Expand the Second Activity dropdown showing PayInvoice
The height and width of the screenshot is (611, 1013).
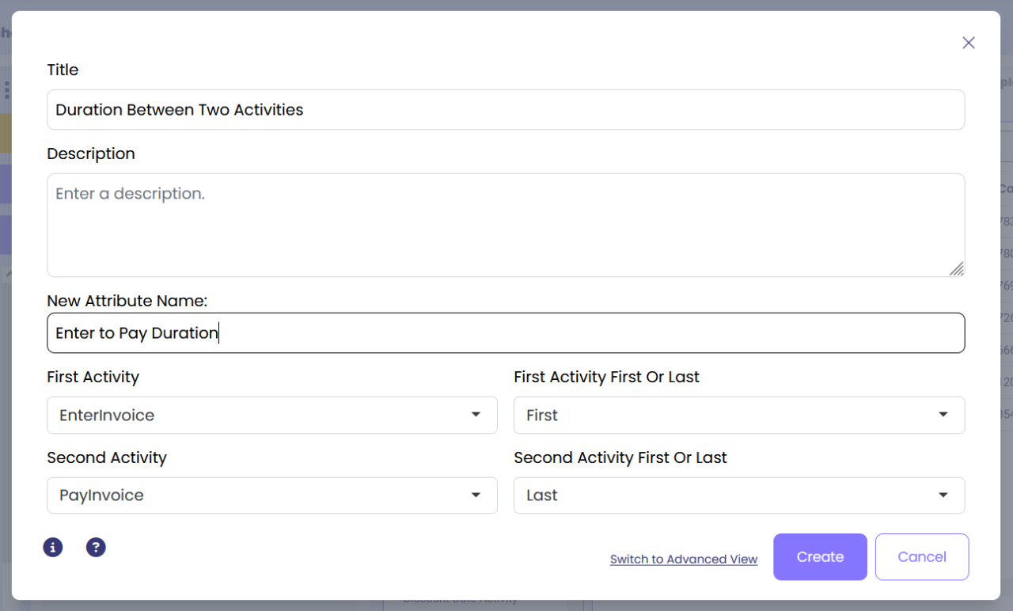coord(271,495)
